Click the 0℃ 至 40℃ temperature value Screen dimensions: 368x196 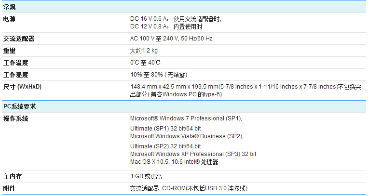coord(145,63)
